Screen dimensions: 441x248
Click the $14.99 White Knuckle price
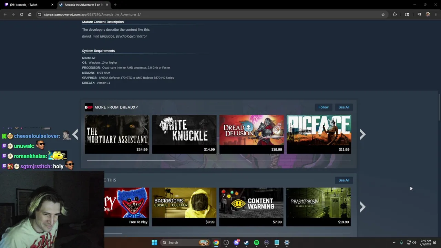(209, 149)
